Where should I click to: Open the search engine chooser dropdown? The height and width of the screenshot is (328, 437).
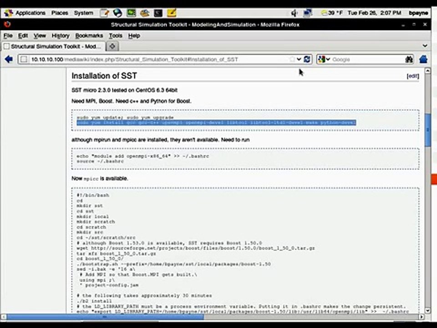324,59
